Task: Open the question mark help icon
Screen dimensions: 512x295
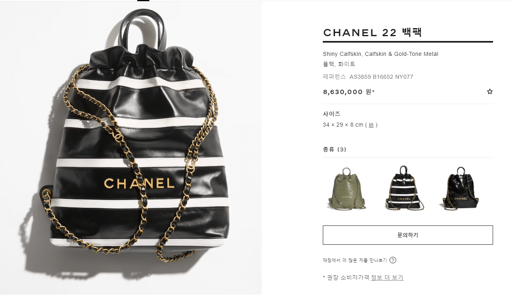Action: coord(393,260)
